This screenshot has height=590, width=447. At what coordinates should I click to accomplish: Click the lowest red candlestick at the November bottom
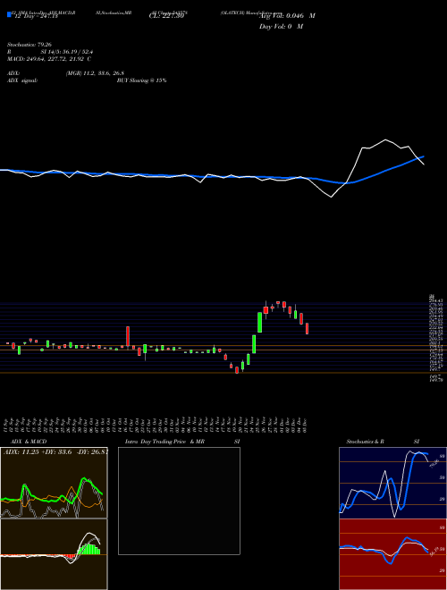tap(237, 370)
